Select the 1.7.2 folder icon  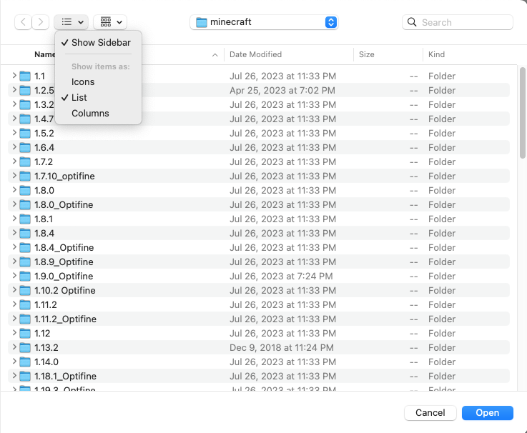(25, 162)
